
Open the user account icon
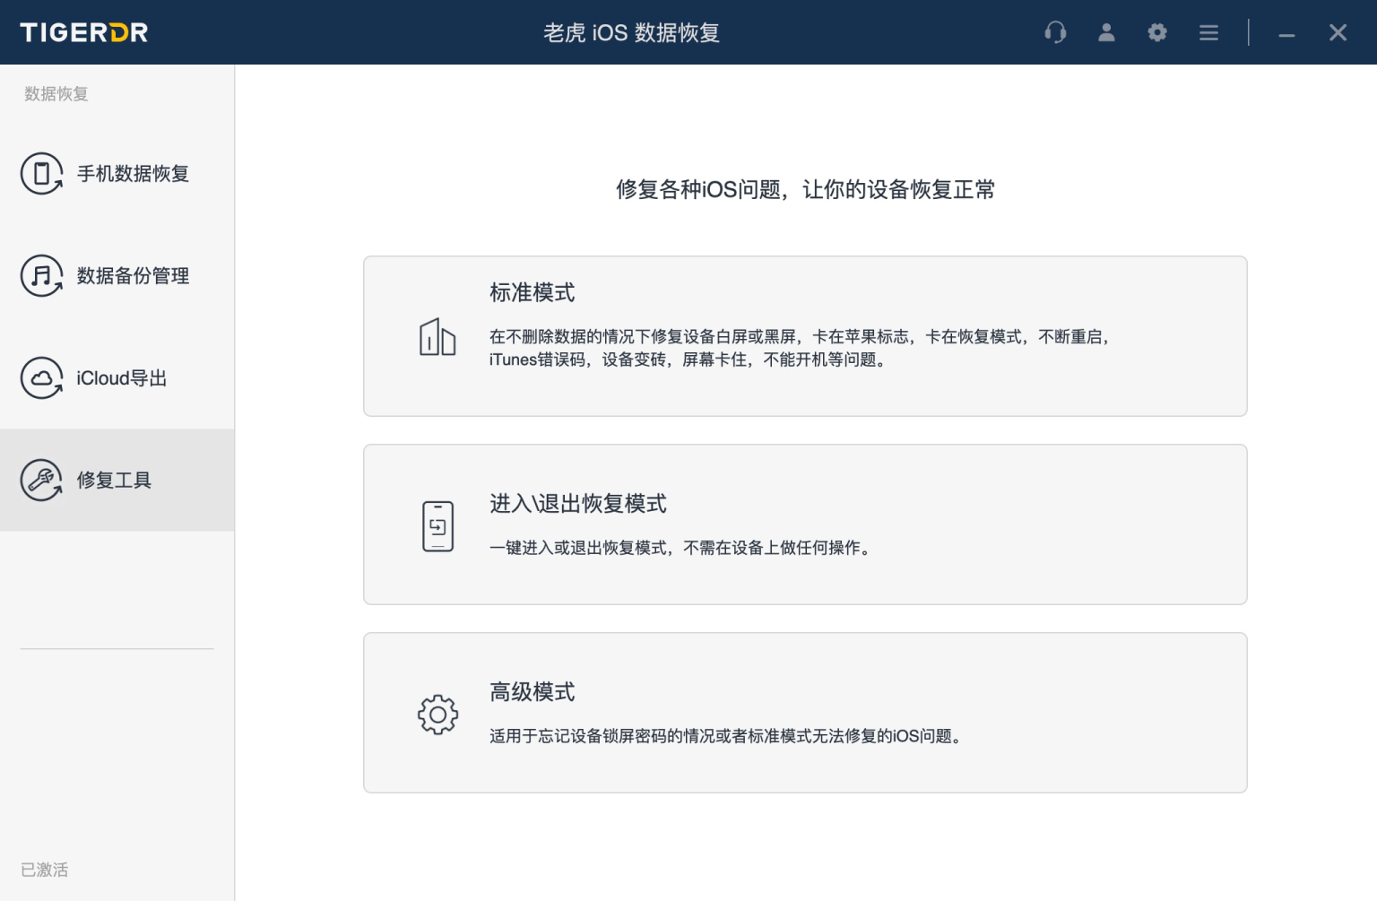pos(1106,33)
